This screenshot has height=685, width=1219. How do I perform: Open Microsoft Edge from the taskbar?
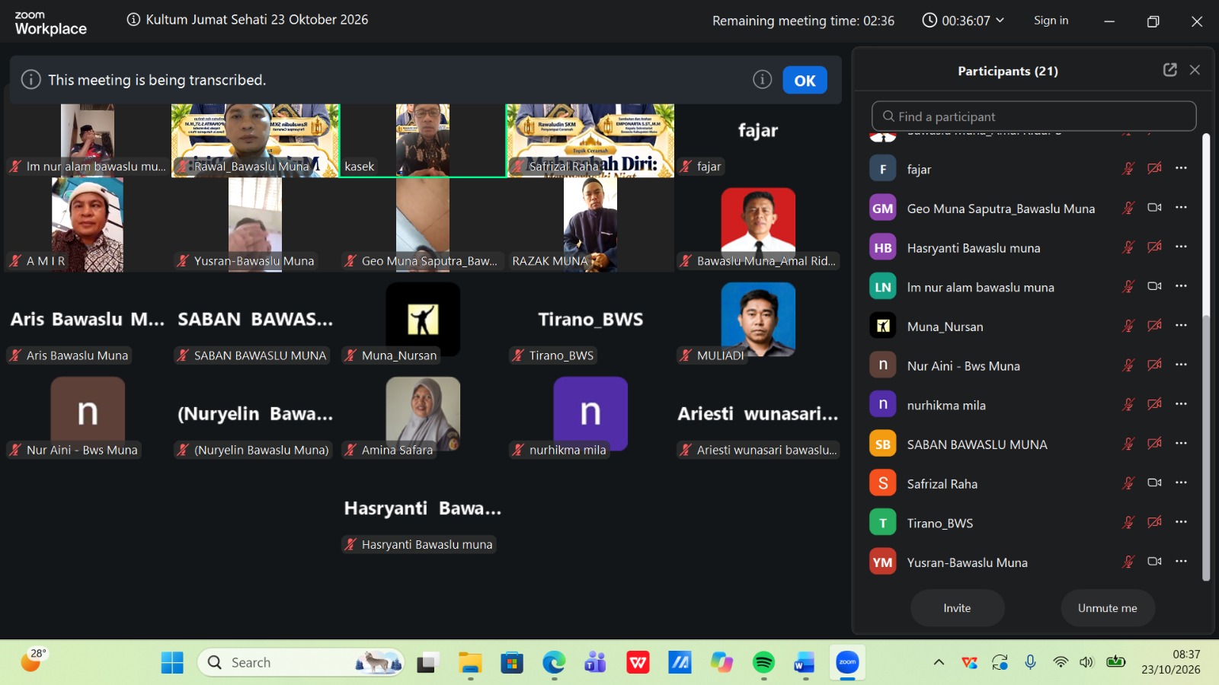coord(554,663)
